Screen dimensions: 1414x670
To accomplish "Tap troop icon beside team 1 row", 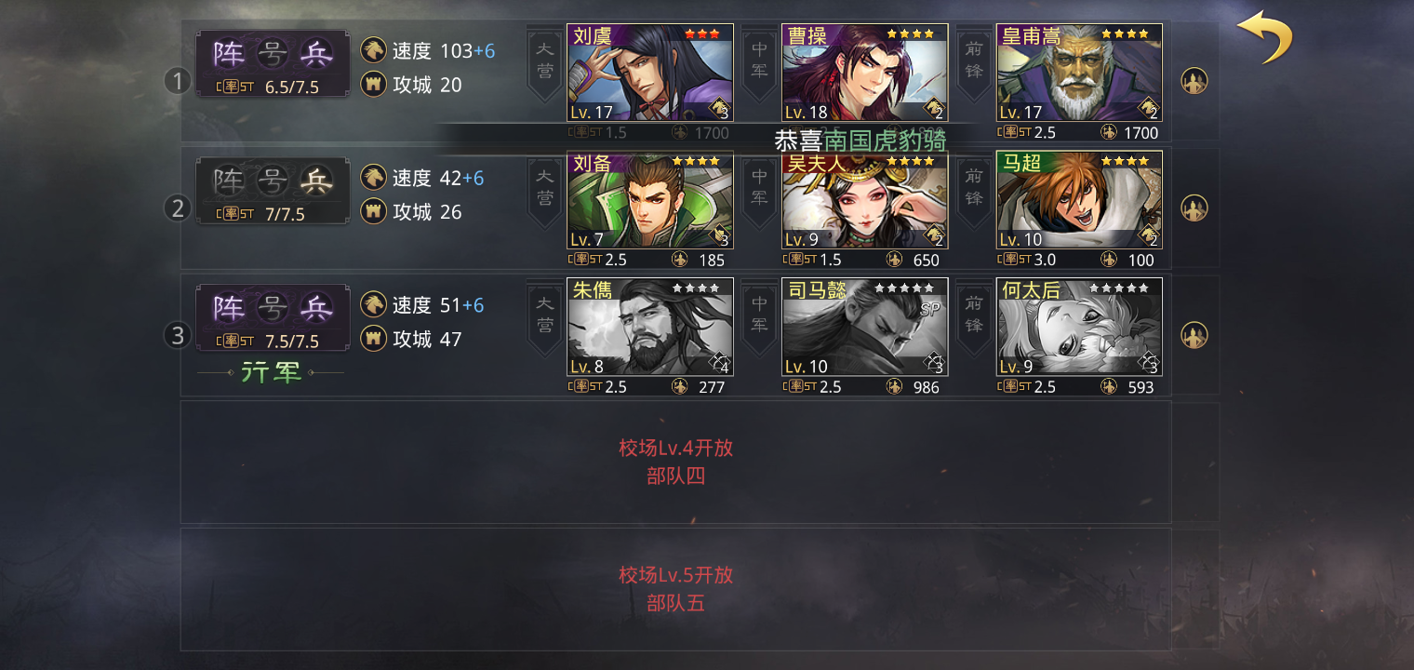I will point(1194,81).
